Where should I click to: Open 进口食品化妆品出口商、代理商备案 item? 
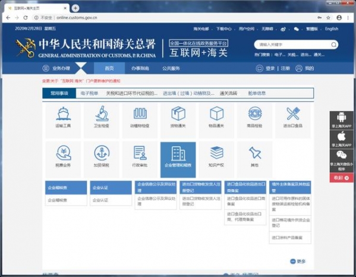click(245, 217)
